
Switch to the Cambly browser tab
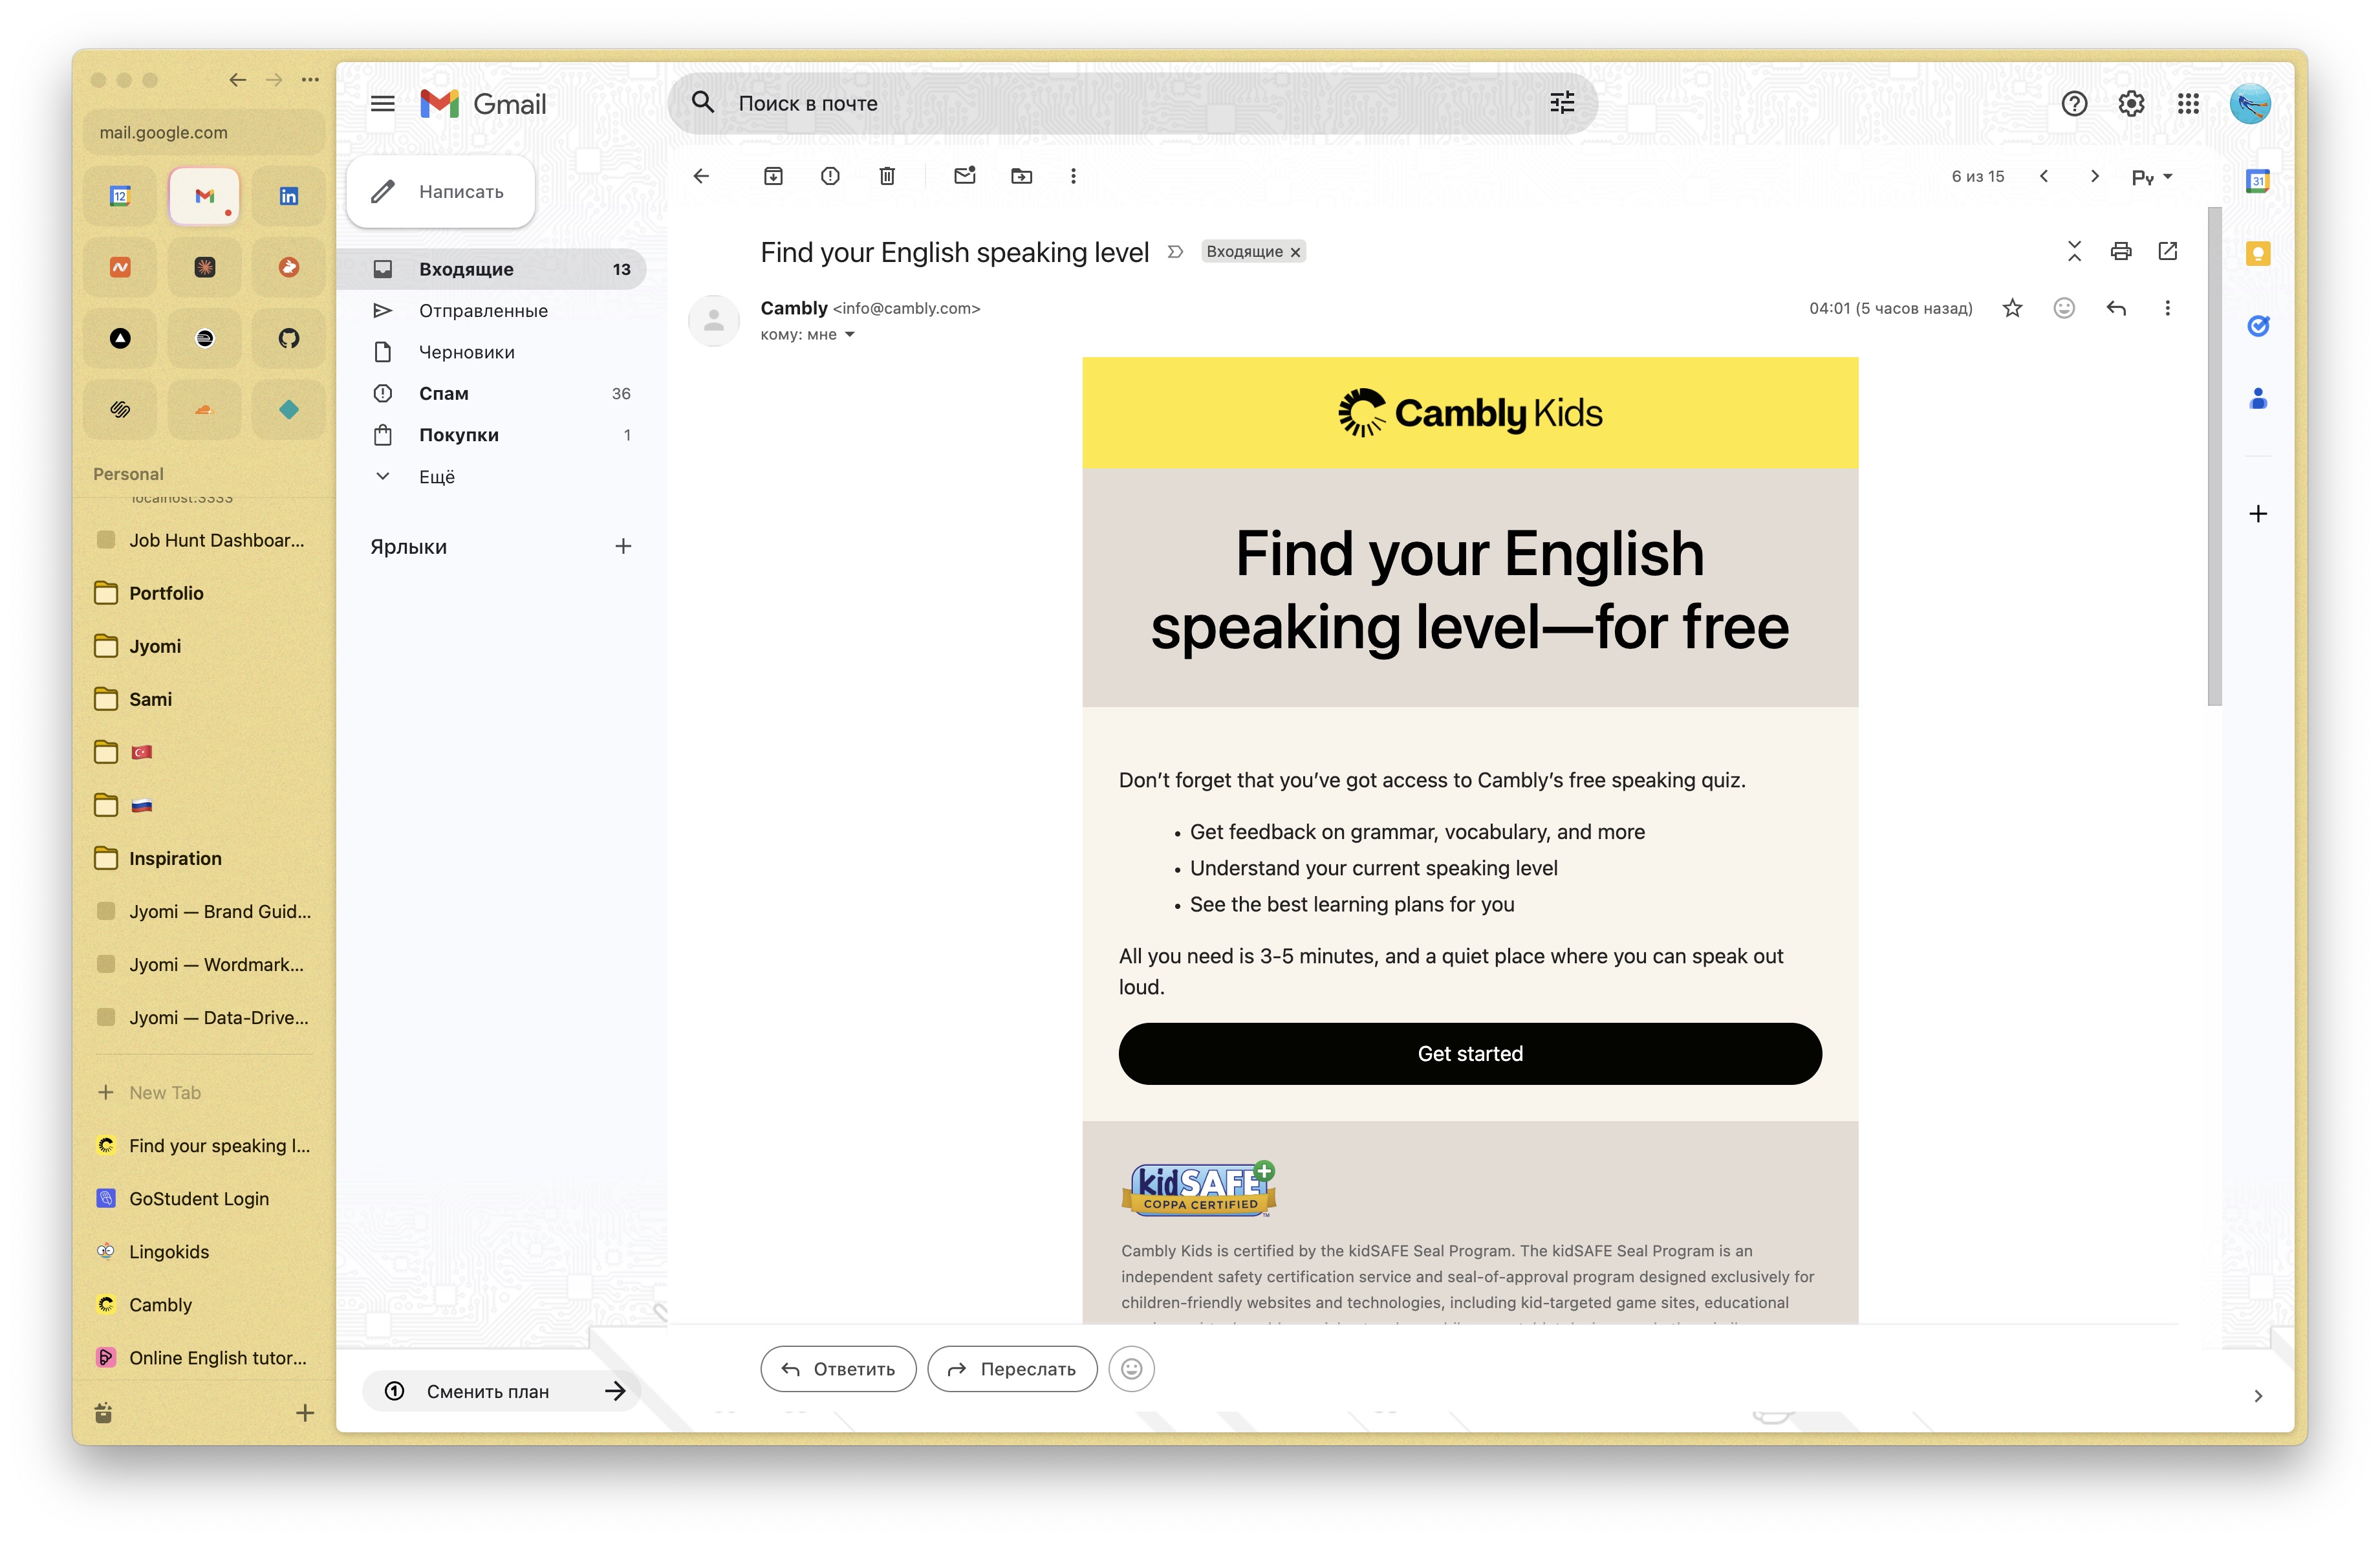[160, 1304]
